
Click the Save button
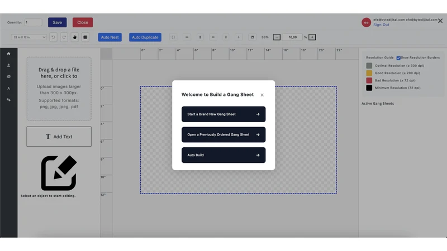(58, 22)
